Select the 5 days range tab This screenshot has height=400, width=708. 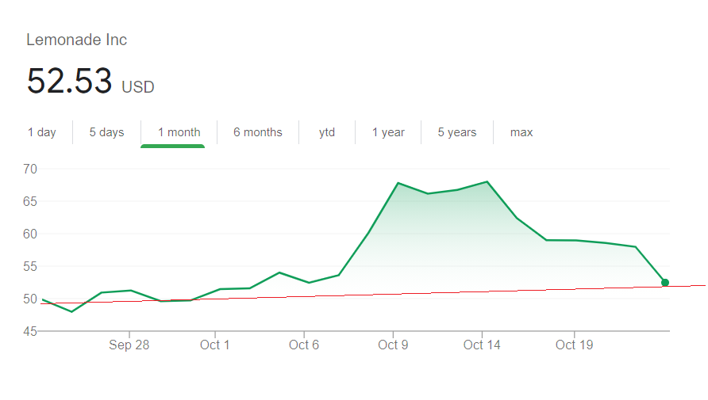(106, 132)
